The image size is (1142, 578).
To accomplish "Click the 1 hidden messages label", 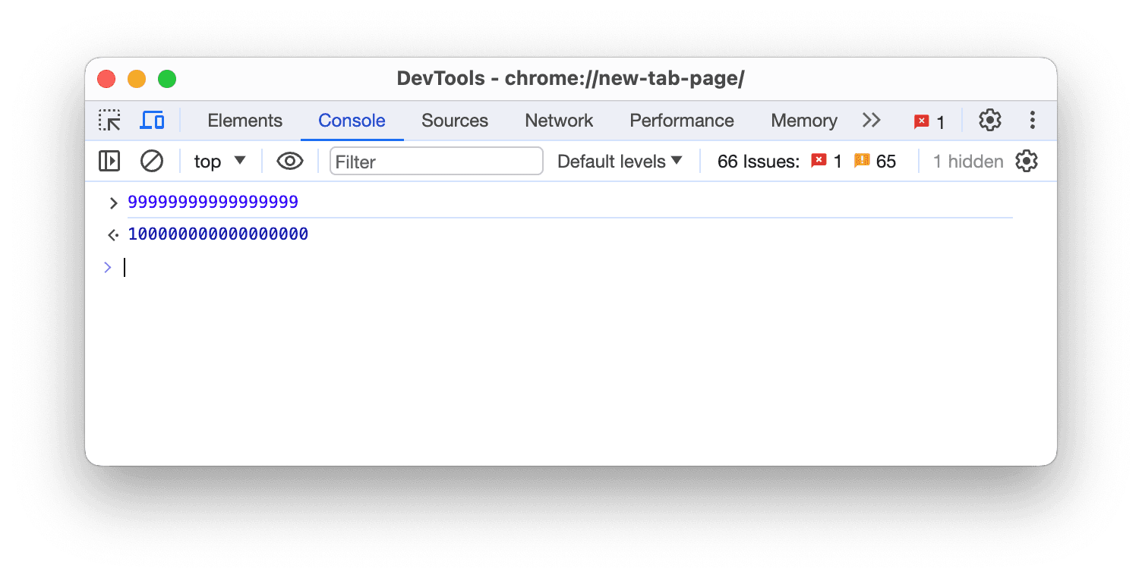I will tap(967, 161).
